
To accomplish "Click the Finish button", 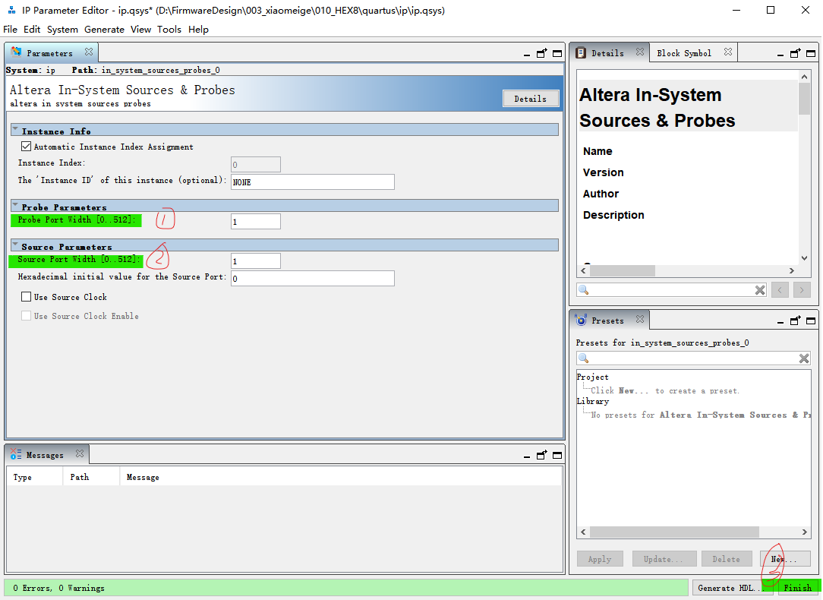I will [x=798, y=587].
